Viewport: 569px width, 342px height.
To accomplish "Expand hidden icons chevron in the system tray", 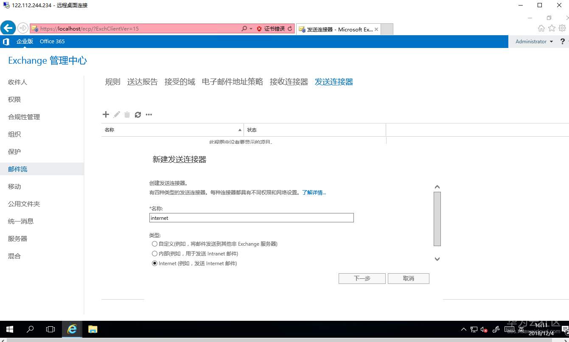I will pos(463,329).
